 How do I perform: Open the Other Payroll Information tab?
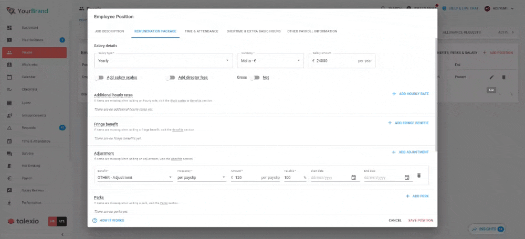click(312, 31)
